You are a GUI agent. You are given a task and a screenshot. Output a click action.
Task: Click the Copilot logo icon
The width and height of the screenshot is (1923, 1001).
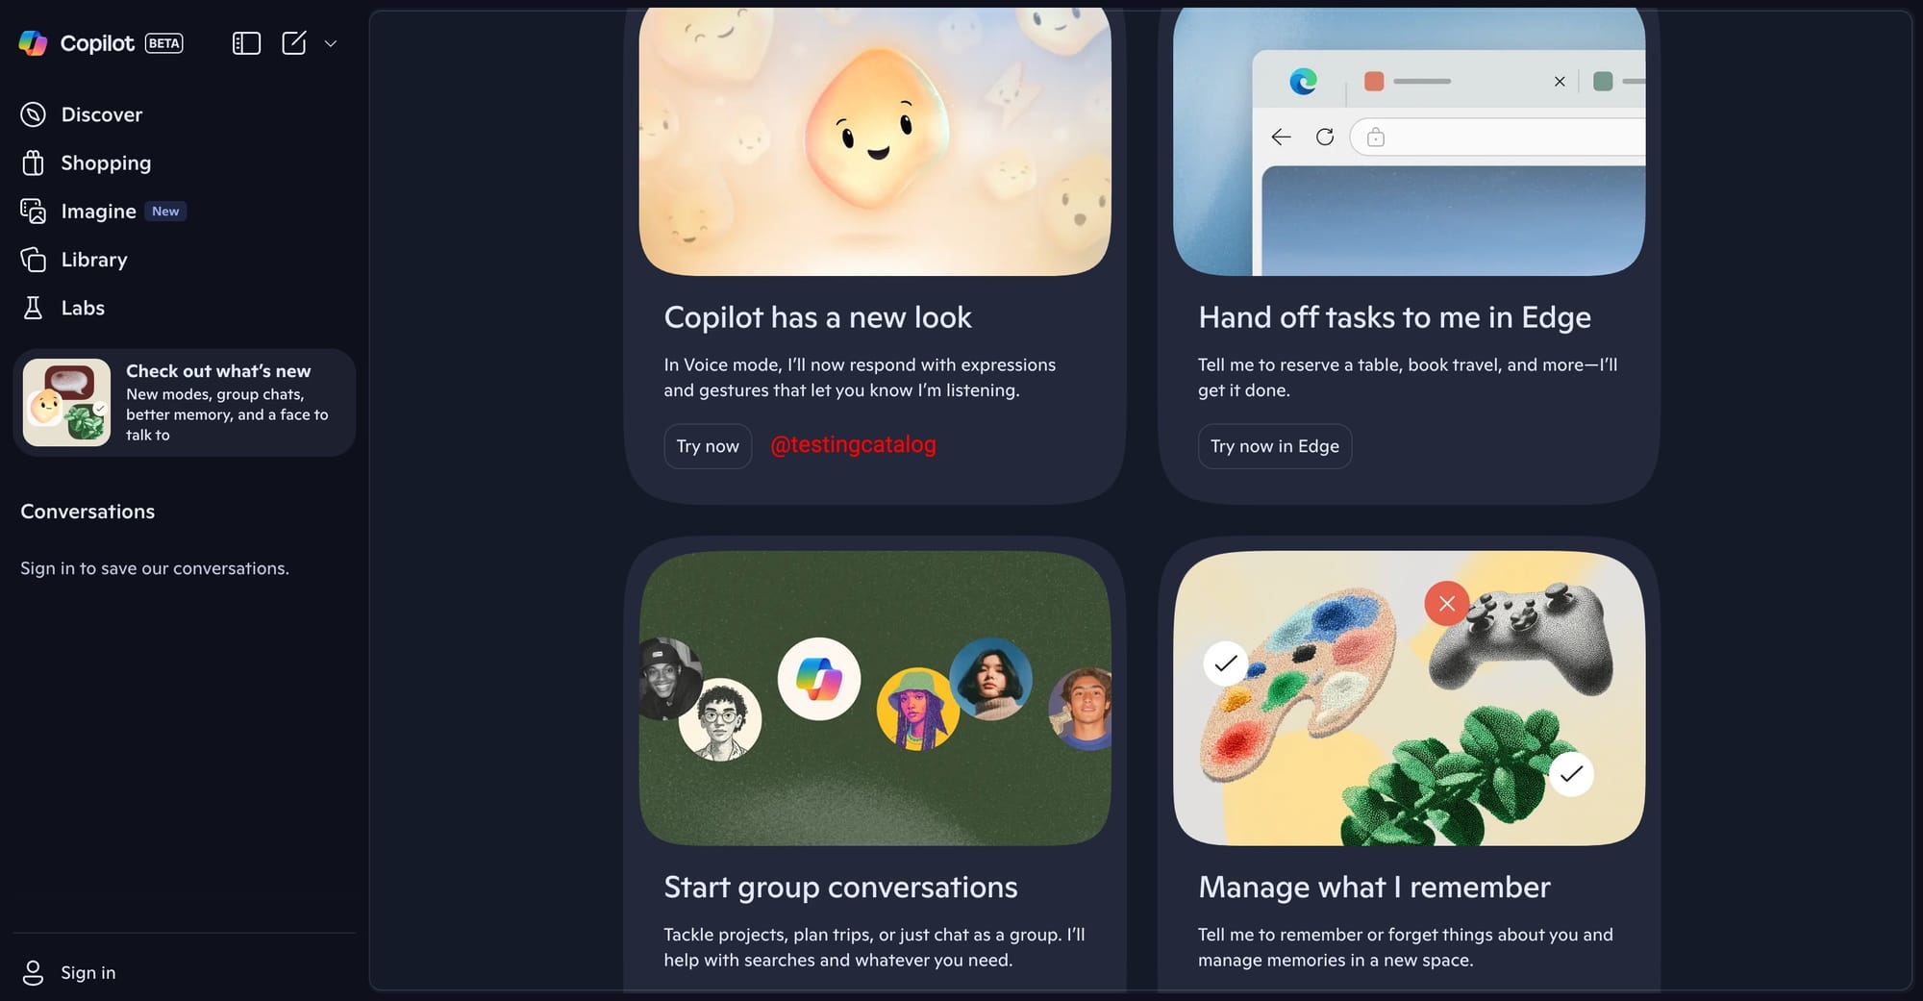tap(34, 43)
